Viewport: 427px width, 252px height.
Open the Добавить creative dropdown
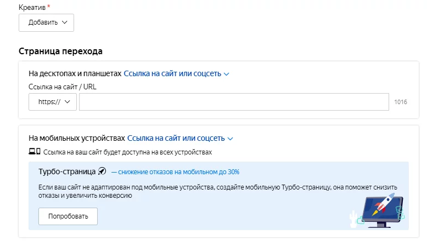[46, 22]
